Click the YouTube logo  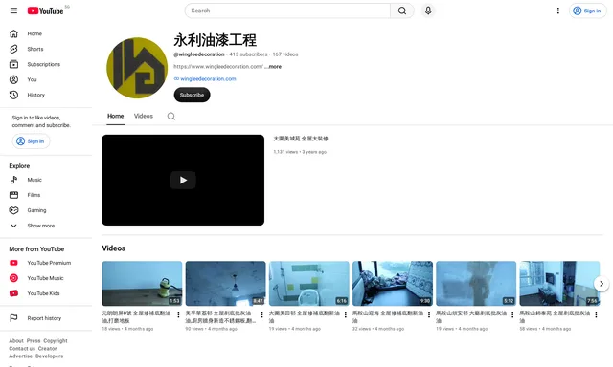tap(45, 11)
